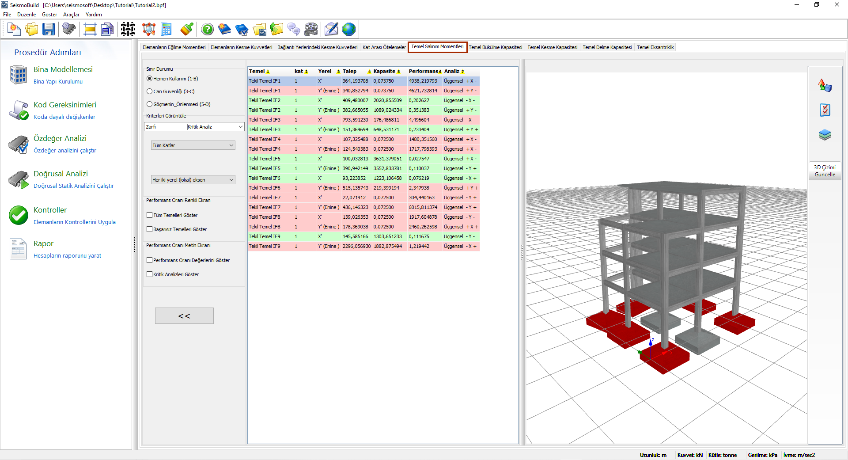
Task: Expand the Her iki yerel eksen dropdown
Action: pos(193,180)
